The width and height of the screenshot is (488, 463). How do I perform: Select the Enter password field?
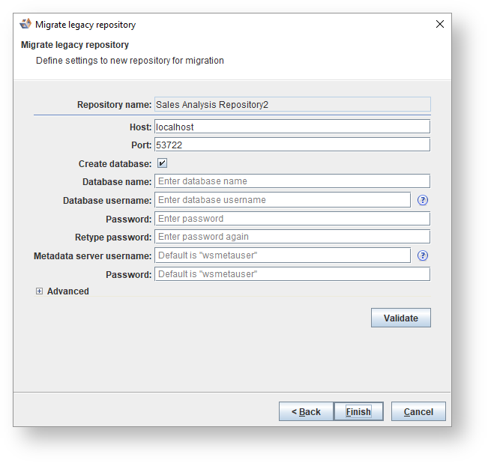pyautogui.click(x=292, y=219)
